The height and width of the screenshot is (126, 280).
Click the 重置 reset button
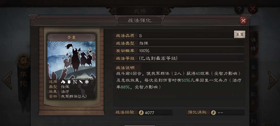(240, 34)
